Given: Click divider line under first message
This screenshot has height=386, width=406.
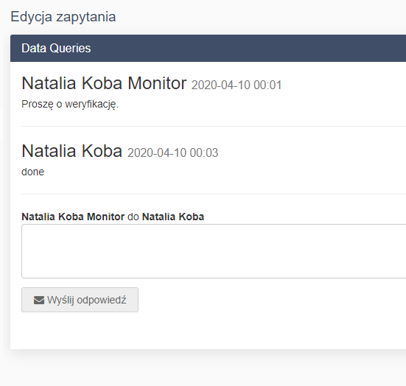Looking at the screenshot, I should (x=214, y=127).
